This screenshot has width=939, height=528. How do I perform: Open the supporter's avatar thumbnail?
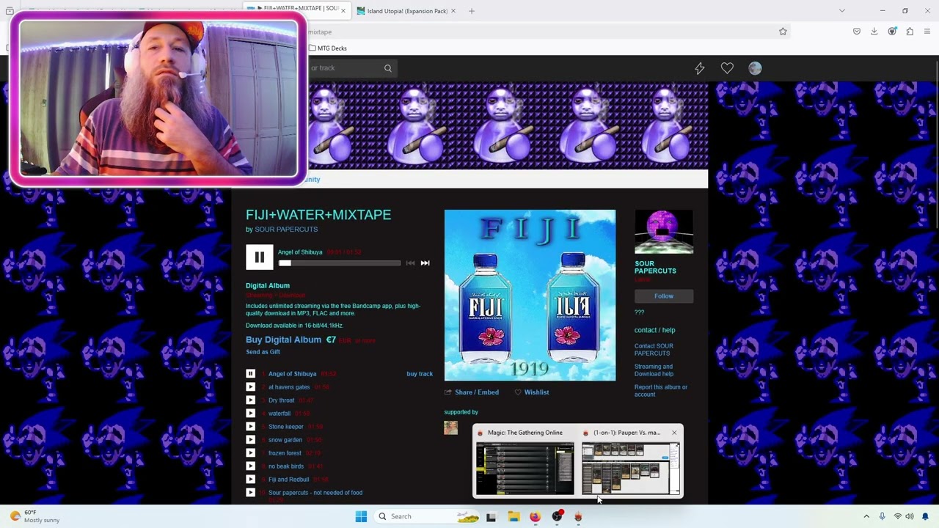coord(450,428)
